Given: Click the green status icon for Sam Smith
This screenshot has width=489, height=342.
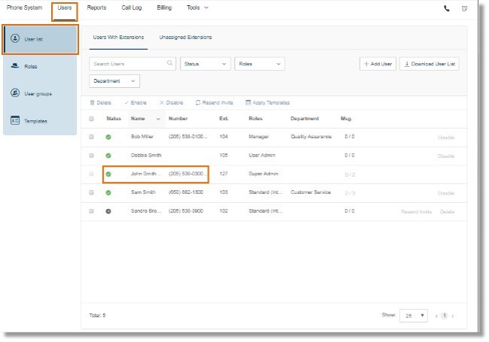Looking at the screenshot, I should point(108,192).
